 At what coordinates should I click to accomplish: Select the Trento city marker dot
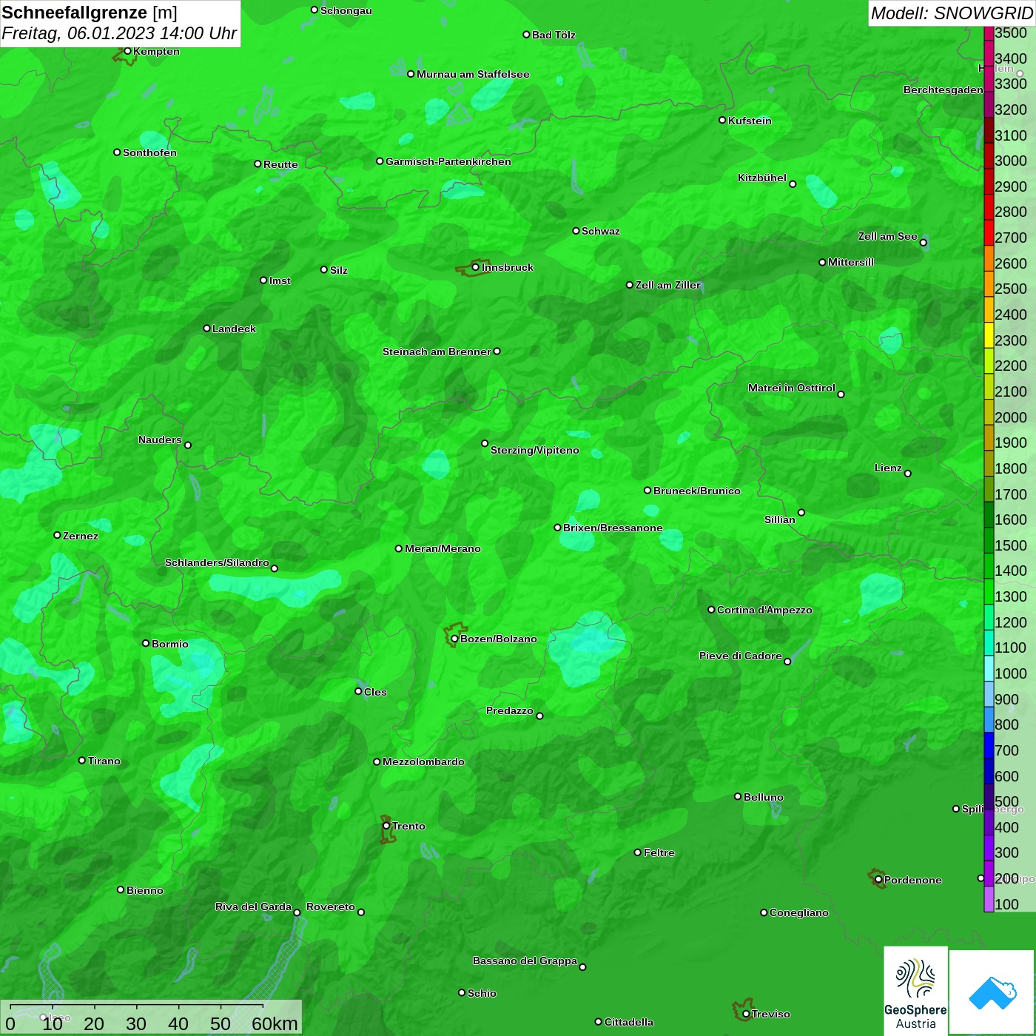(x=386, y=826)
